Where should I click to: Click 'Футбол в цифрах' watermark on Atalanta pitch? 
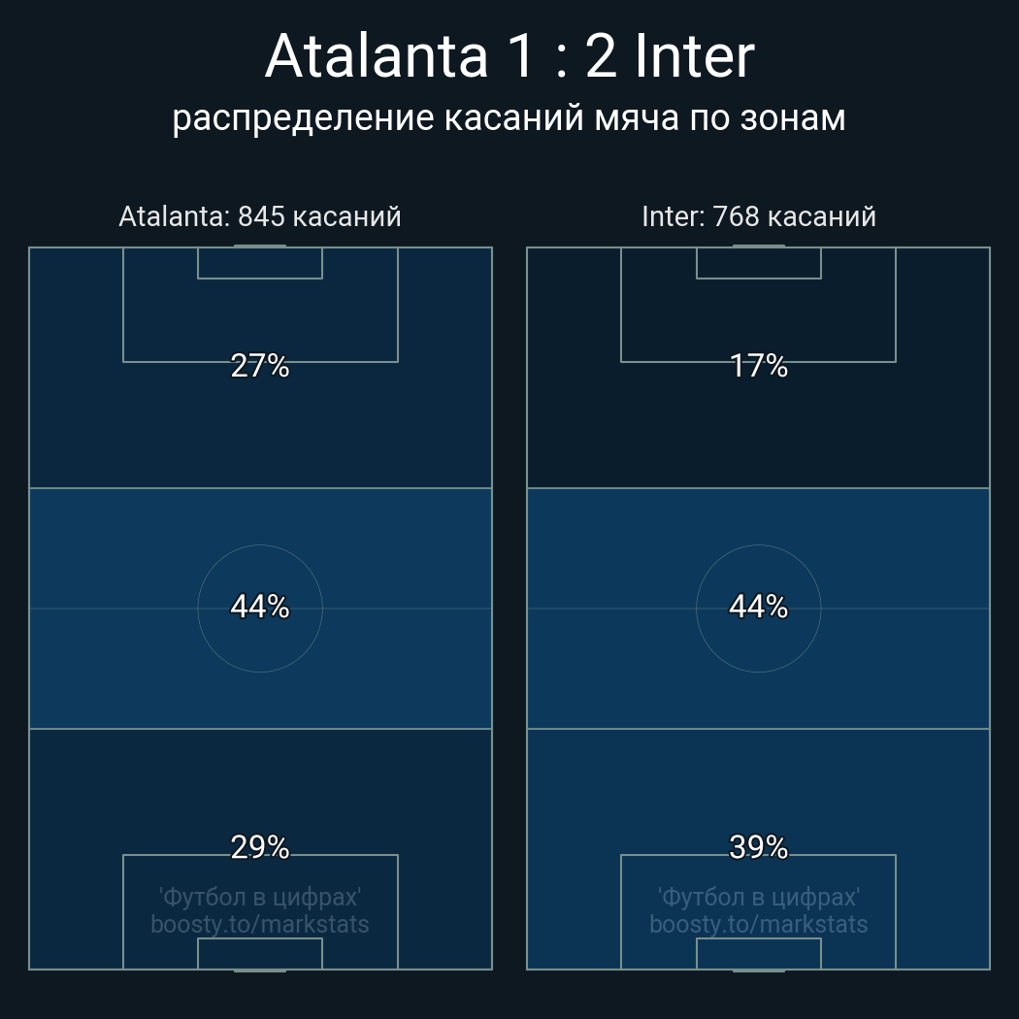[260, 898]
